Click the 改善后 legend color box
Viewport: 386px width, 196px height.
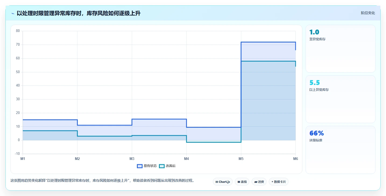[x=162, y=166]
